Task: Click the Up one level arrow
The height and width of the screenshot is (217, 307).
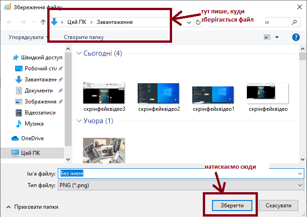Action: pos(43,22)
